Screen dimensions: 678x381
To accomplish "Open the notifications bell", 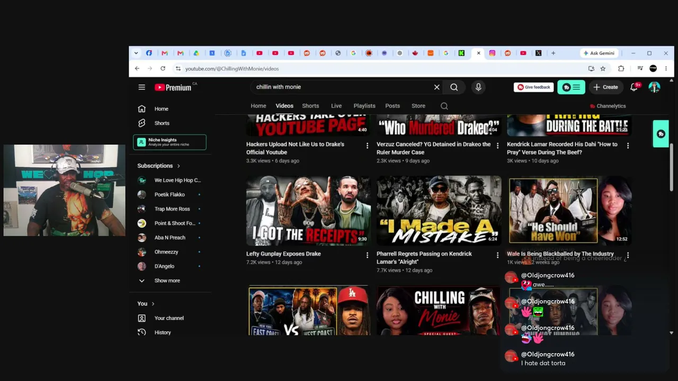I will (634, 87).
